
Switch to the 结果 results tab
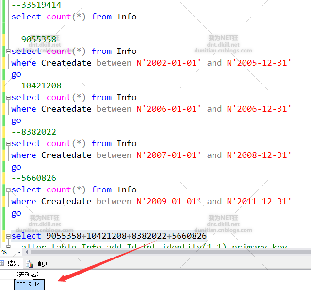tap(11, 264)
